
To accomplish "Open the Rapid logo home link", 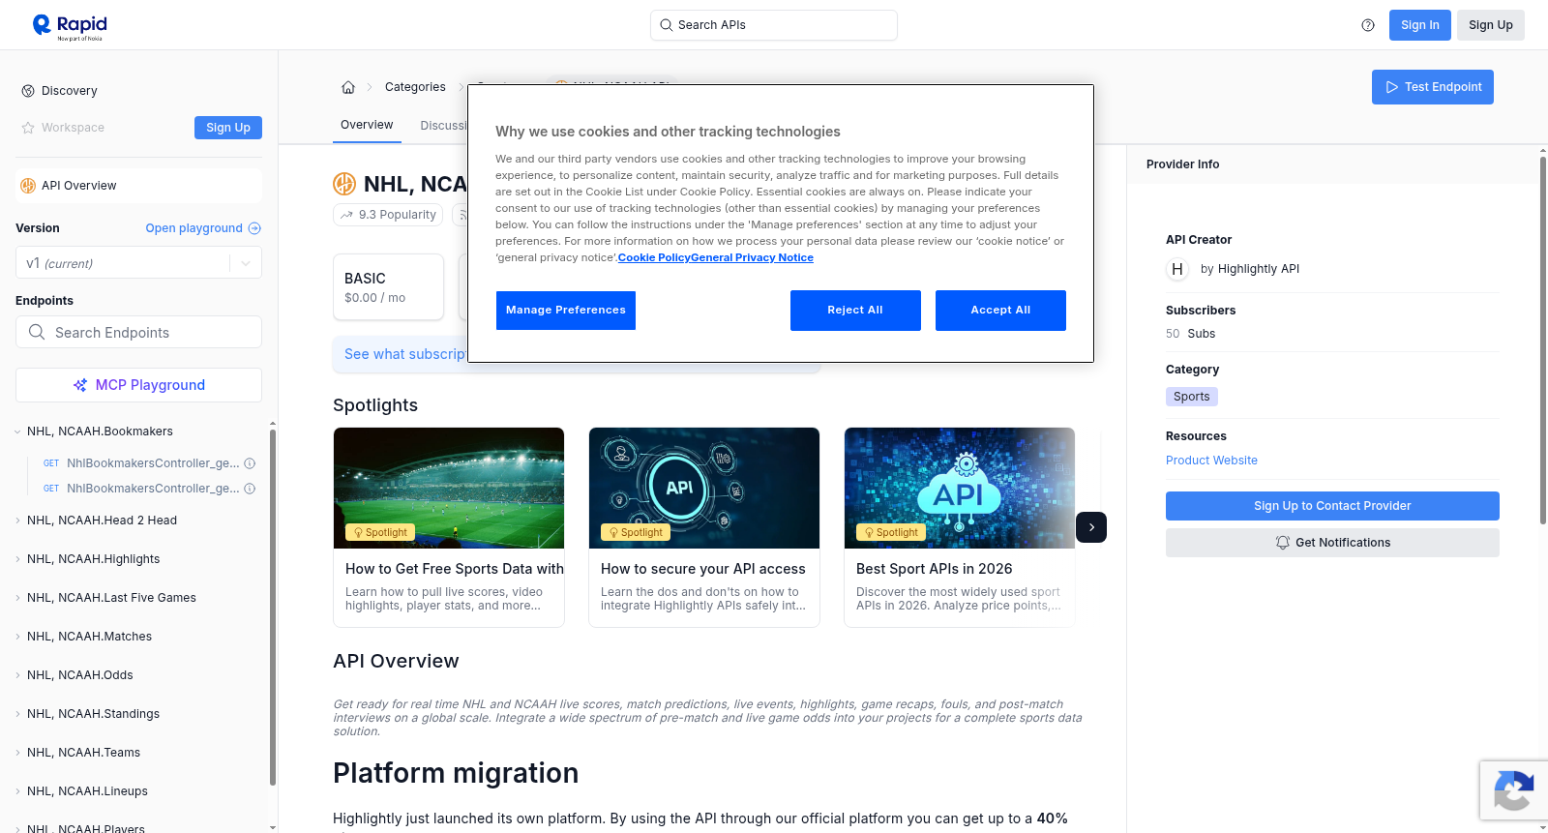I will coord(70,25).
